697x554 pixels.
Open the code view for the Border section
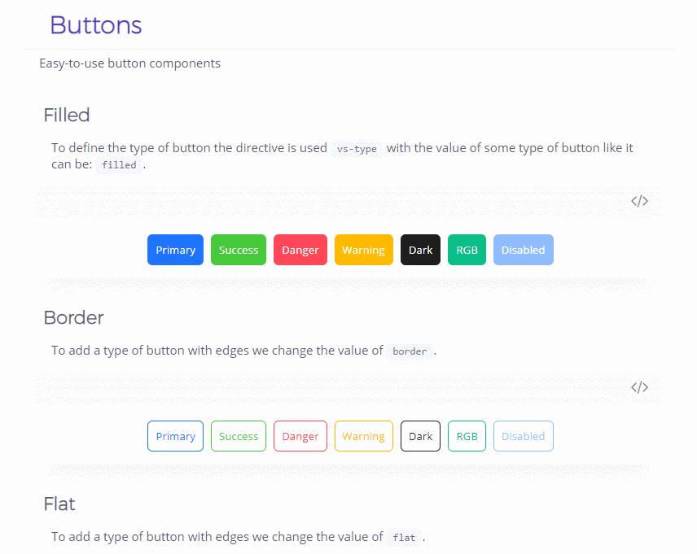point(640,386)
